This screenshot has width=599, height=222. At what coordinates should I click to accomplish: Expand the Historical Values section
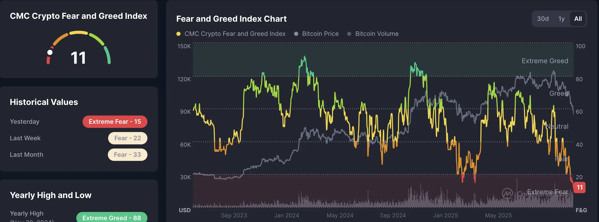(x=43, y=102)
